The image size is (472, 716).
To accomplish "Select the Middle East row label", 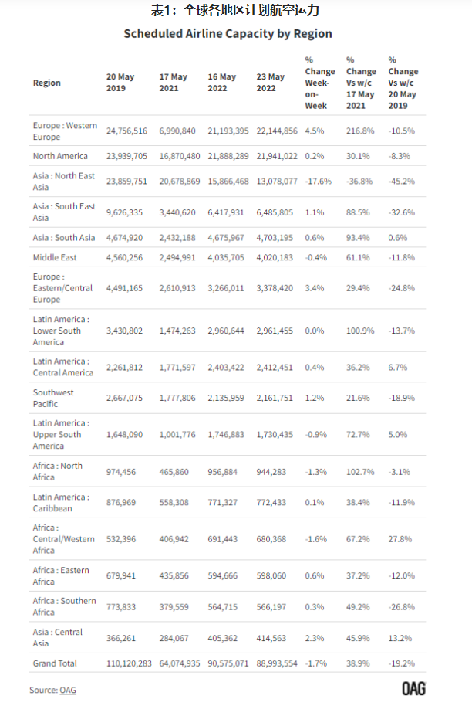I will coord(55,257).
